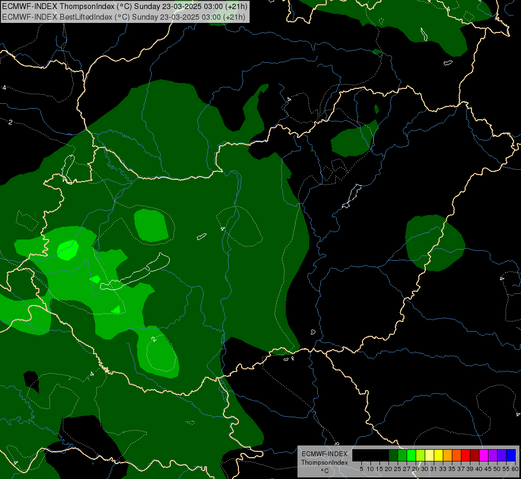Click the legend tick value 45
The image size is (521, 479).
click(x=488, y=469)
